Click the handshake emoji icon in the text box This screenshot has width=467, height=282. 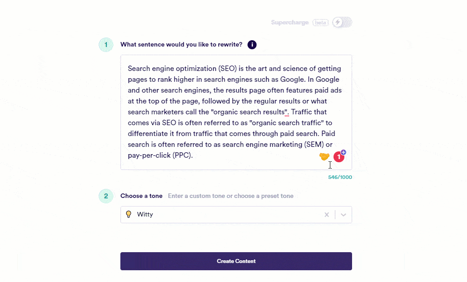pos(324,156)
